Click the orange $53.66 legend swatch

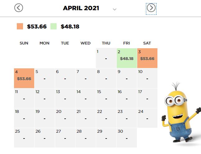(20, 26)
